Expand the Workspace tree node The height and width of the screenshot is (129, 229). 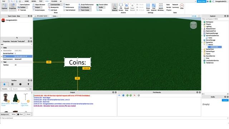[x=202, y=22]
